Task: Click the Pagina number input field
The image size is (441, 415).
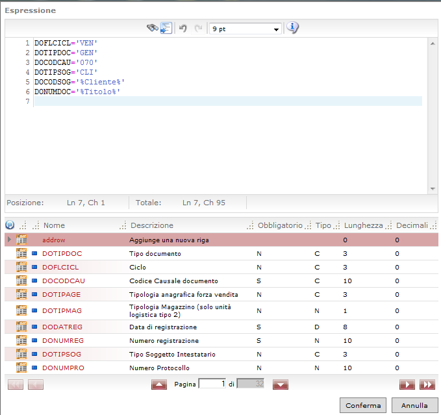Action: [212, 384]
